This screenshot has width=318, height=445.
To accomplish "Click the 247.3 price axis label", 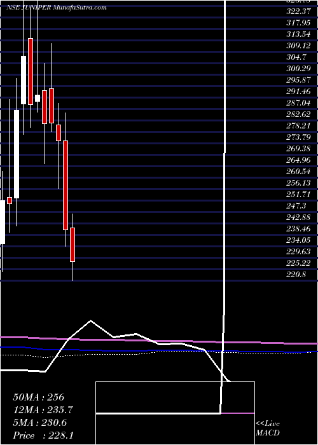I will pyautogui.click(x=296, y=206).
